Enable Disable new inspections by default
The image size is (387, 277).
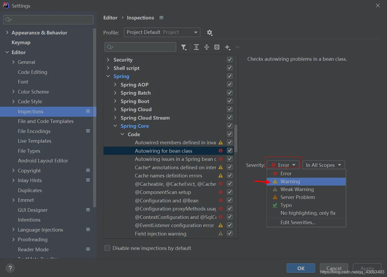pos(107,248)
